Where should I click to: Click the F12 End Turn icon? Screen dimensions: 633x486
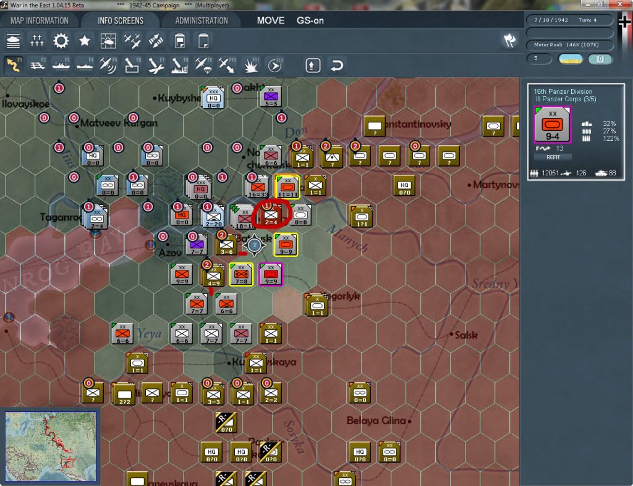275,65
